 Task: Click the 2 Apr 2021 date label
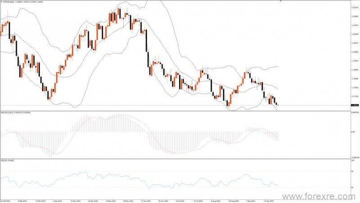[58, 201]
